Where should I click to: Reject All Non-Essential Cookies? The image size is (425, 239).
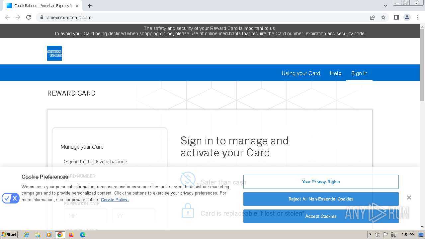[x=321, y=199]
